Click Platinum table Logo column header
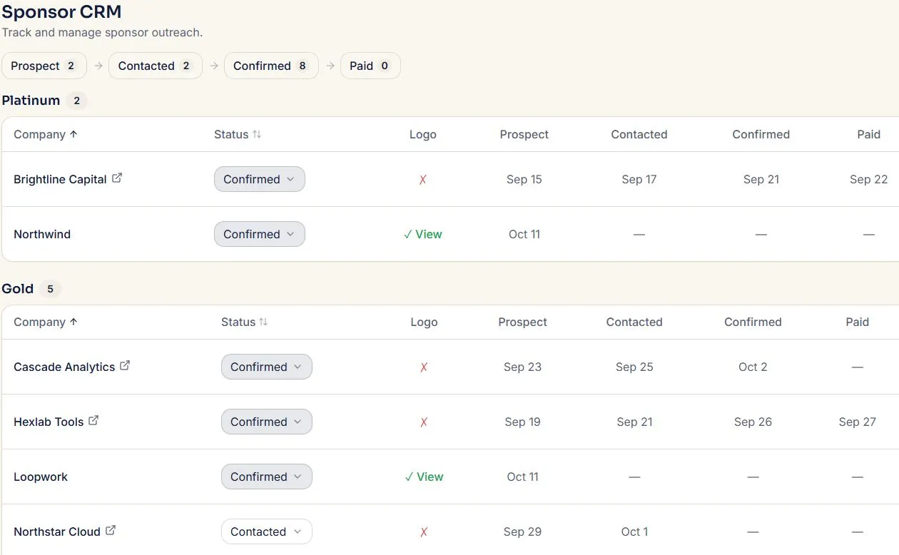Image resolution: width=899 pixels, height=555 pixels. (423, 134)
